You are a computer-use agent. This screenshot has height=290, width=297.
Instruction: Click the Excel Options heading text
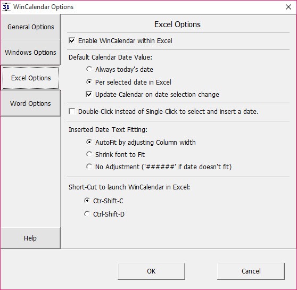pyautogui.click(x=177, y=24)
